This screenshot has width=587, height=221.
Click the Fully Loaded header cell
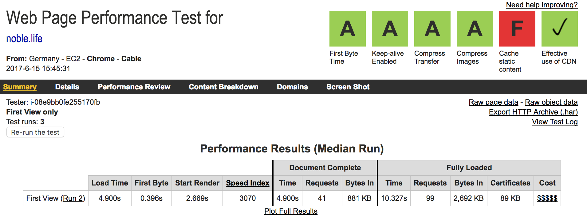click(x=469, y=168)
